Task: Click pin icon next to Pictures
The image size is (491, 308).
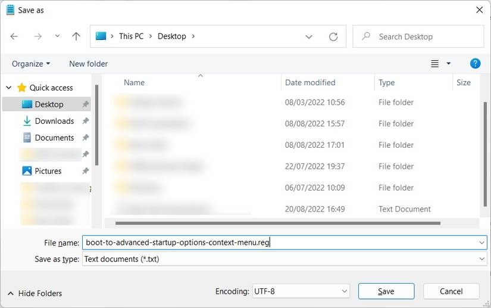Action: pos(86,171)
